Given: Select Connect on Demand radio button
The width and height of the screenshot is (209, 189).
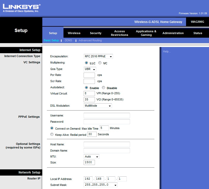Looking at the screenshot, I should pyautogui.click(x=52, y=128).
